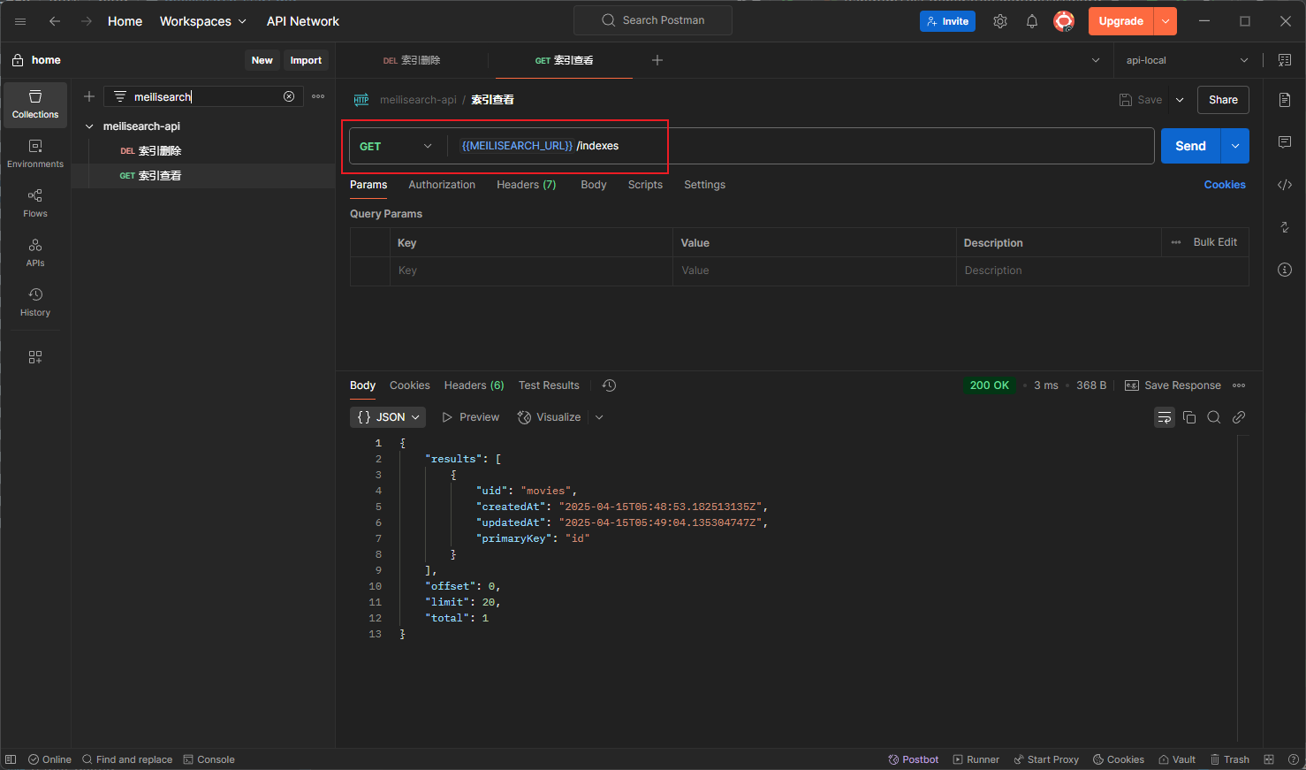
Task: Open the Postman Console
Action: tap(209, 759)
